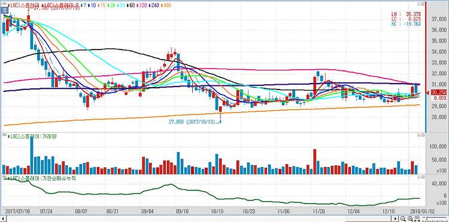449x222 pixels.
Task: Click the 100,000 volume axis label
Action: point(438,147)
